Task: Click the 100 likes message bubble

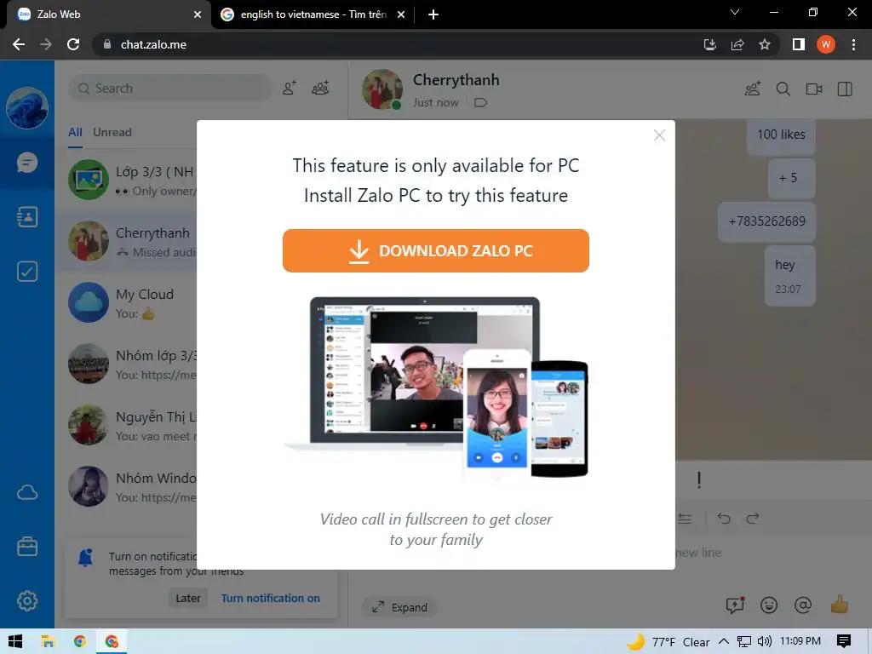Action: pos(781,135)
